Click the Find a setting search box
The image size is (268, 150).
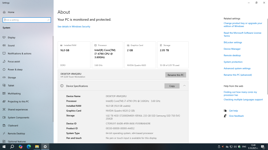coord(27,20)
